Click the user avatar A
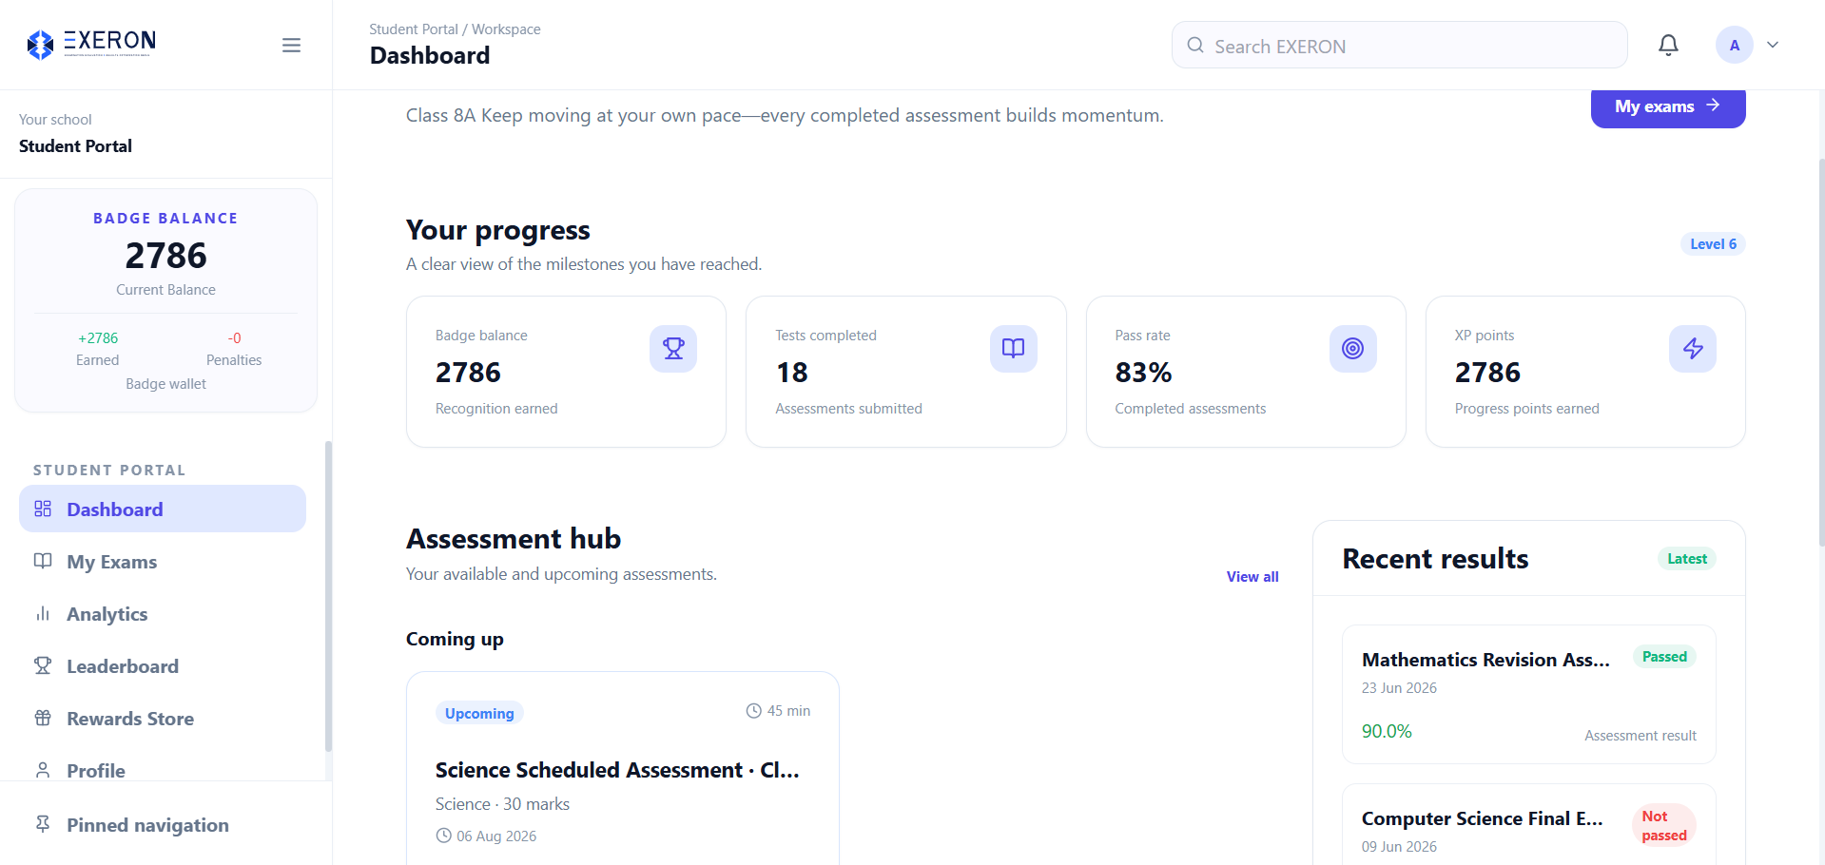The width and height of the screenshot is (1825, 865). [1734, 45]
